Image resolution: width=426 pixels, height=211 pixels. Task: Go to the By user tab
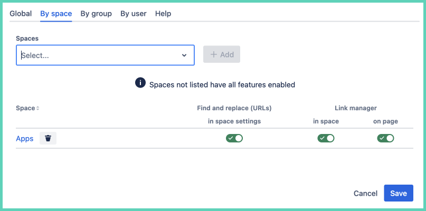[134, 14]
